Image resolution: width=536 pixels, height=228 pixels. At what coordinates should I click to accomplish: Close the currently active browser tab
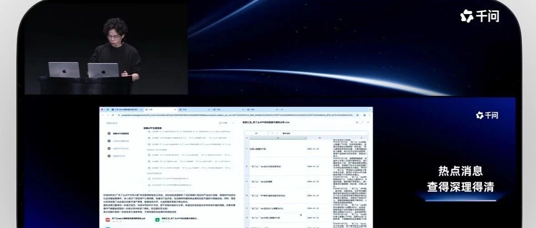tap(175, 109)
